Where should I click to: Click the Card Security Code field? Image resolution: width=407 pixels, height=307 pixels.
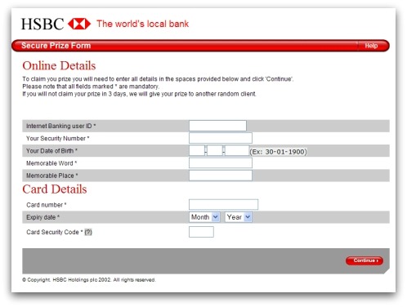pyautogui.click(x=201, y=232)
